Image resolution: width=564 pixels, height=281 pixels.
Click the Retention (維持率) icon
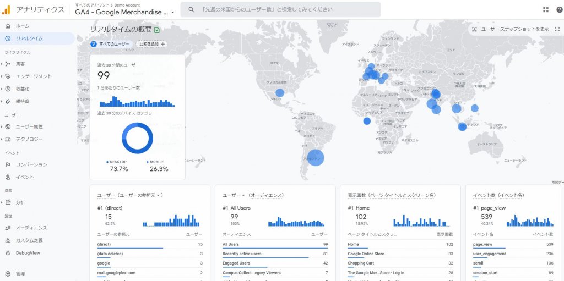pyautogui.click(x=8, y=101)
